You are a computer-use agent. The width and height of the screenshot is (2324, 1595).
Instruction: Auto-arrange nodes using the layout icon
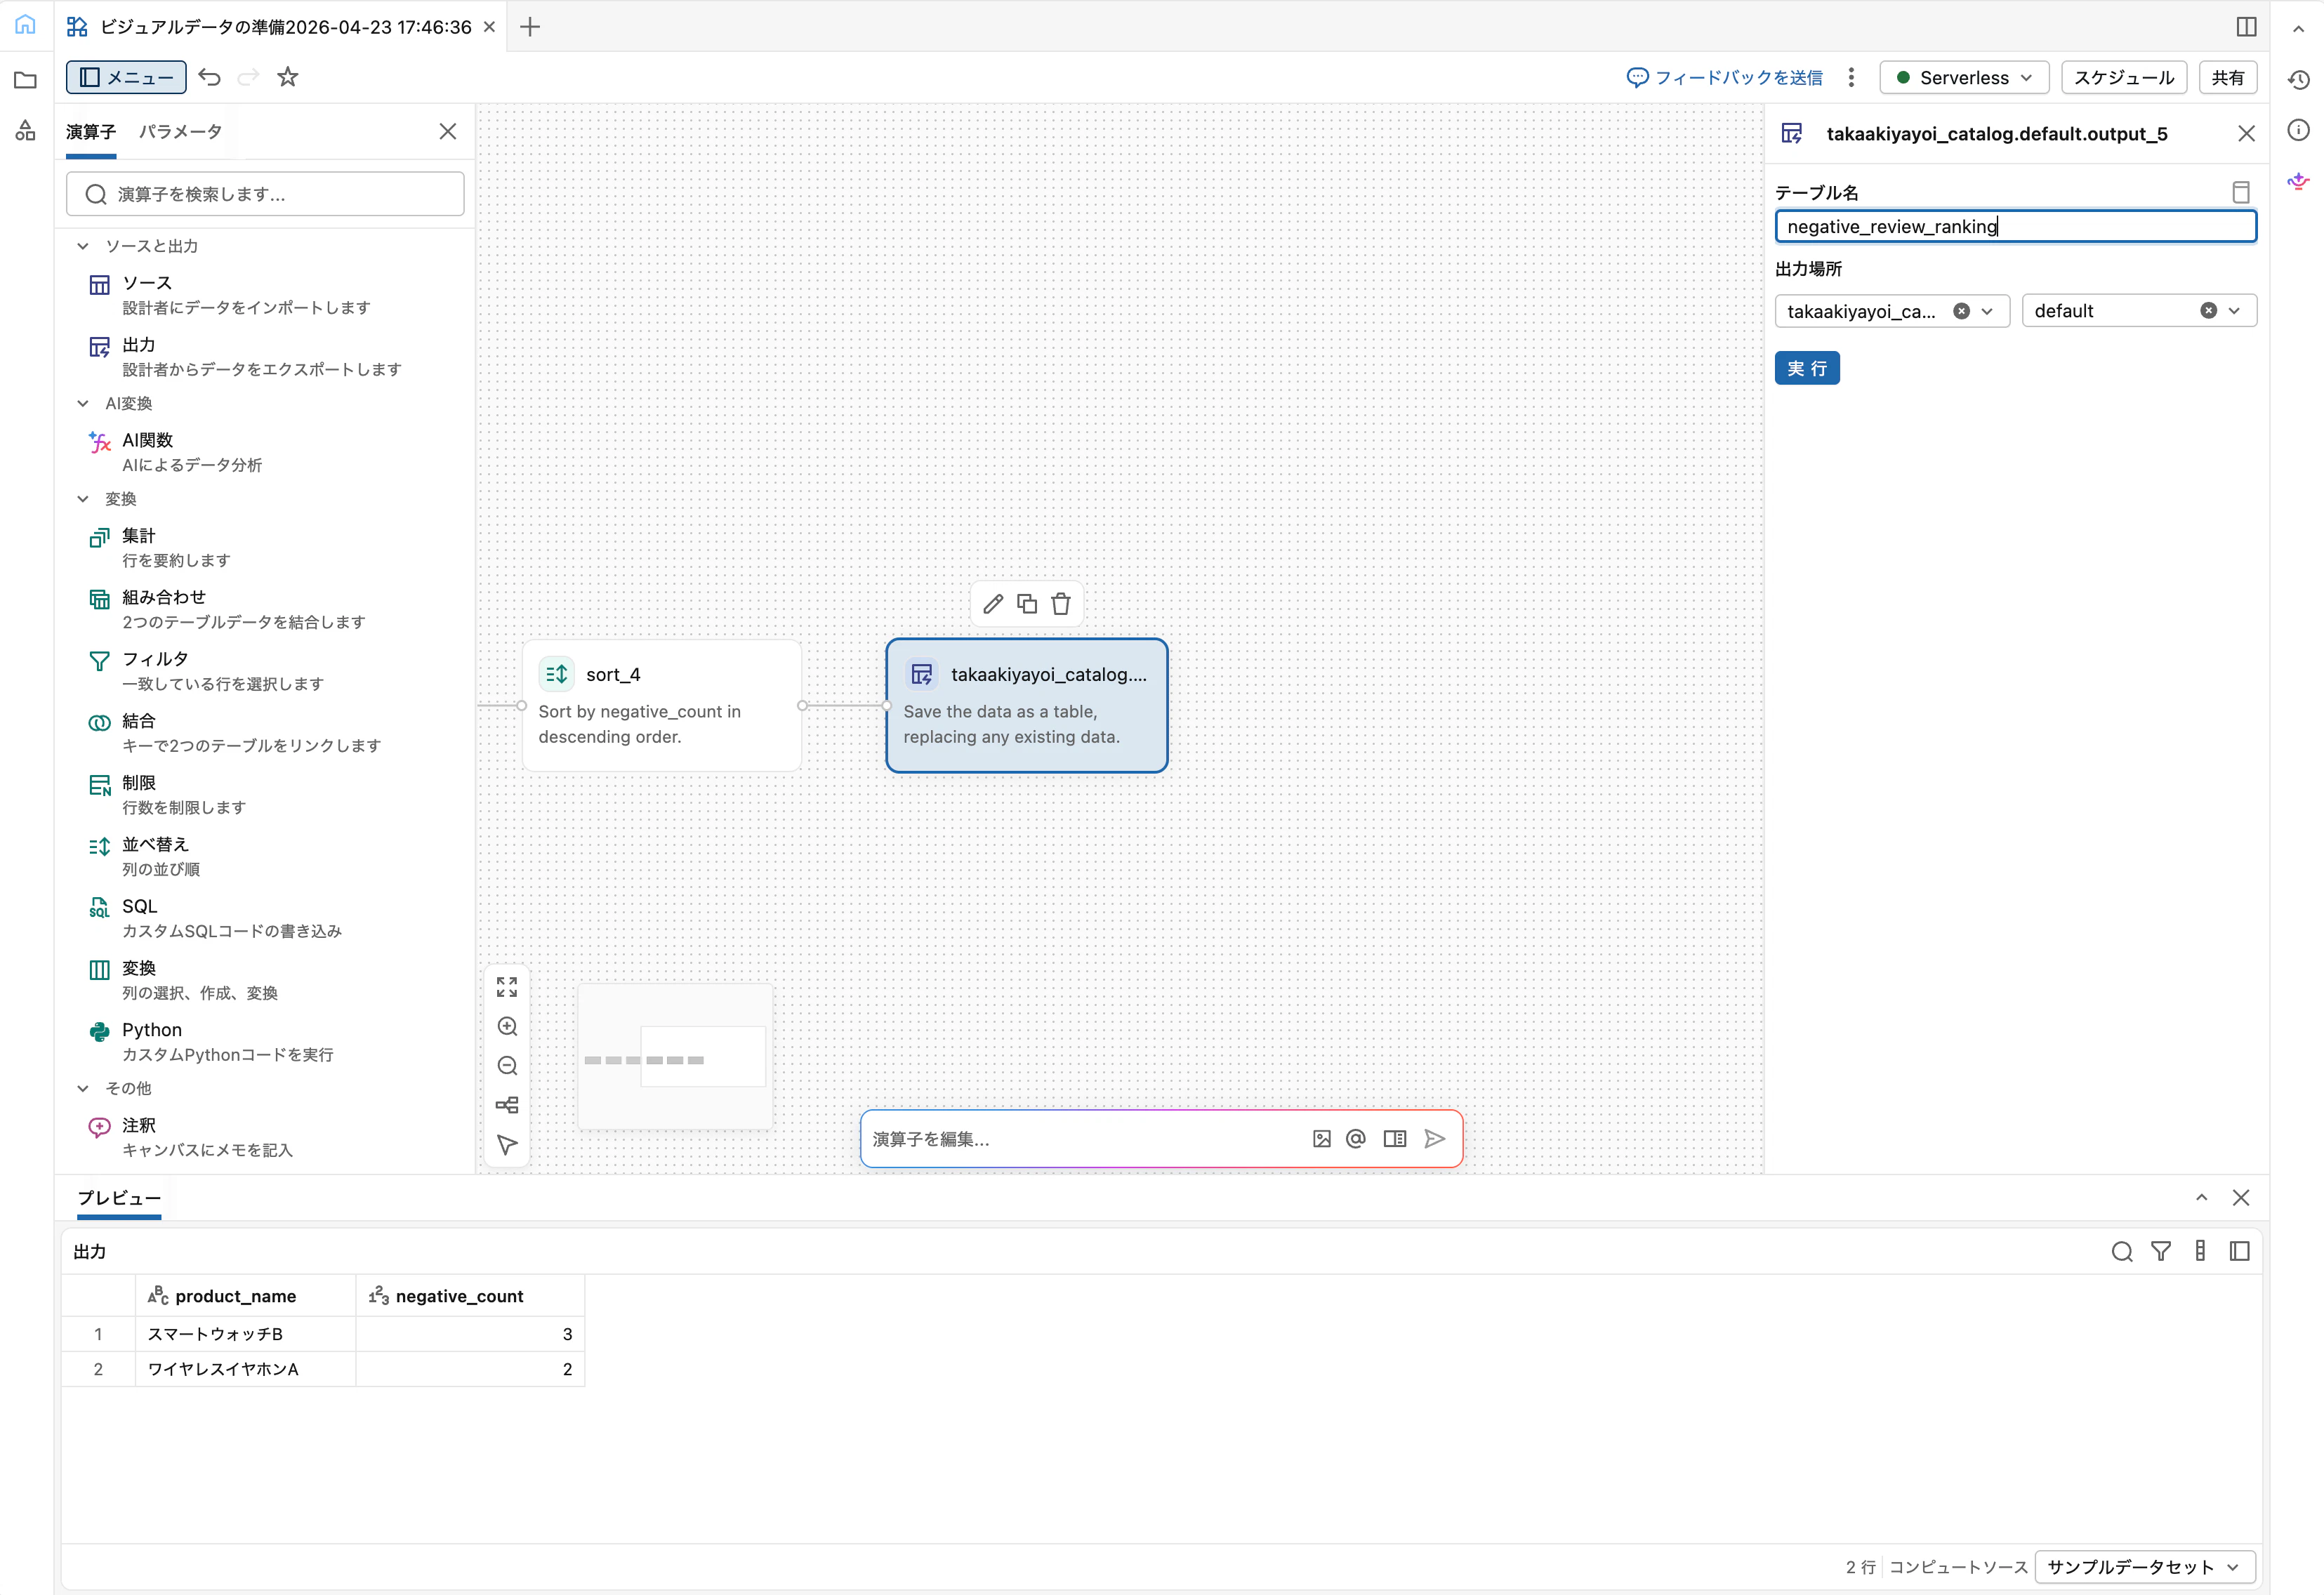pyautogui.click(x=507, y=1104)
